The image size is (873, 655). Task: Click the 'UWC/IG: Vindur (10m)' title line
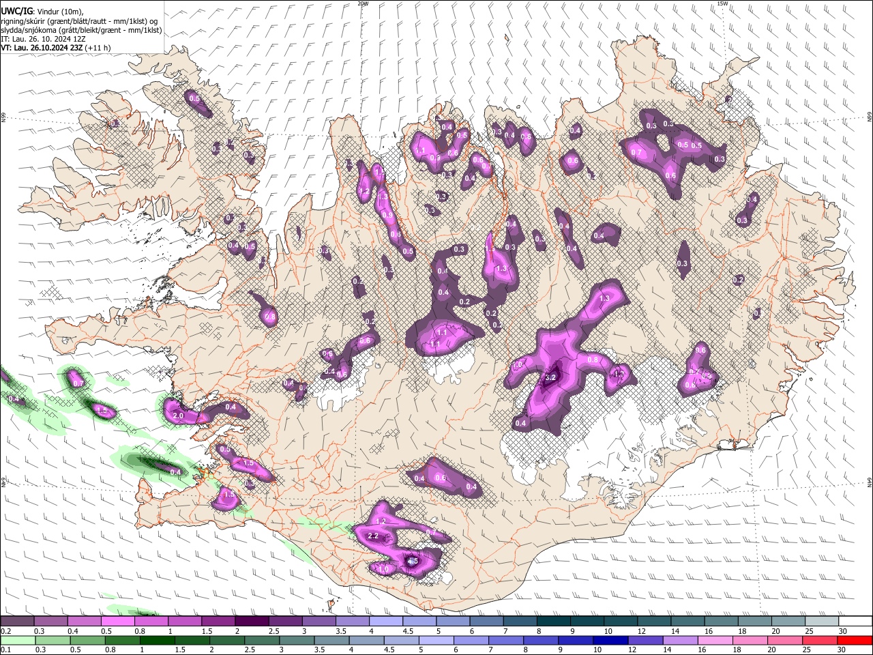[x=42, y=12]
